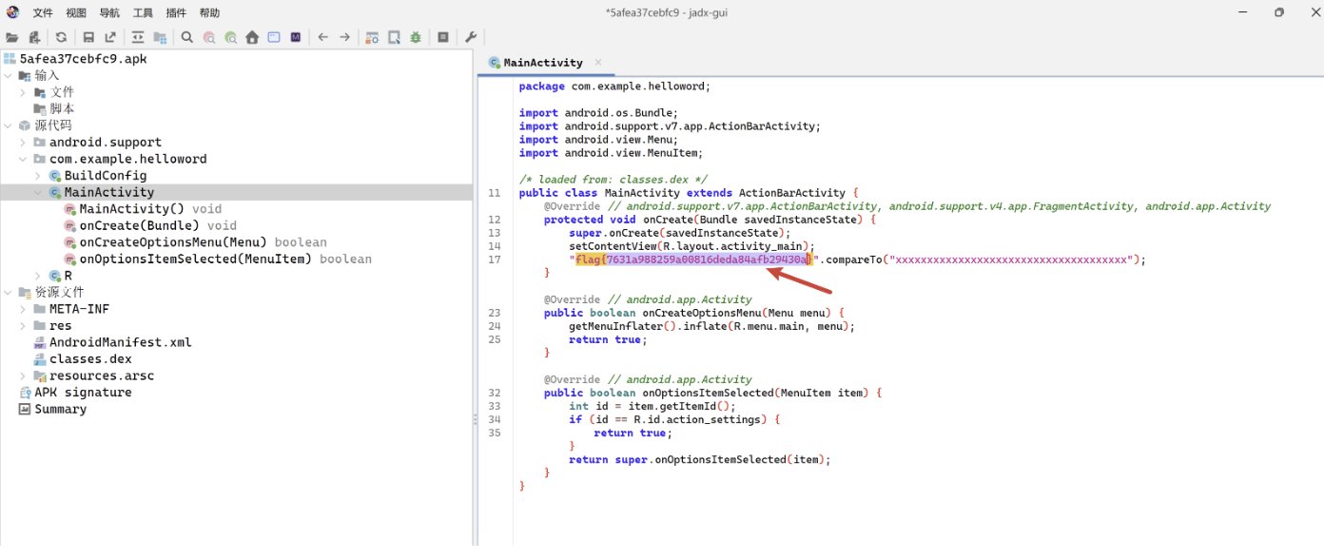Open the 工具 menu
Screen dimensions: 1324x558
(x=143, y=12)
